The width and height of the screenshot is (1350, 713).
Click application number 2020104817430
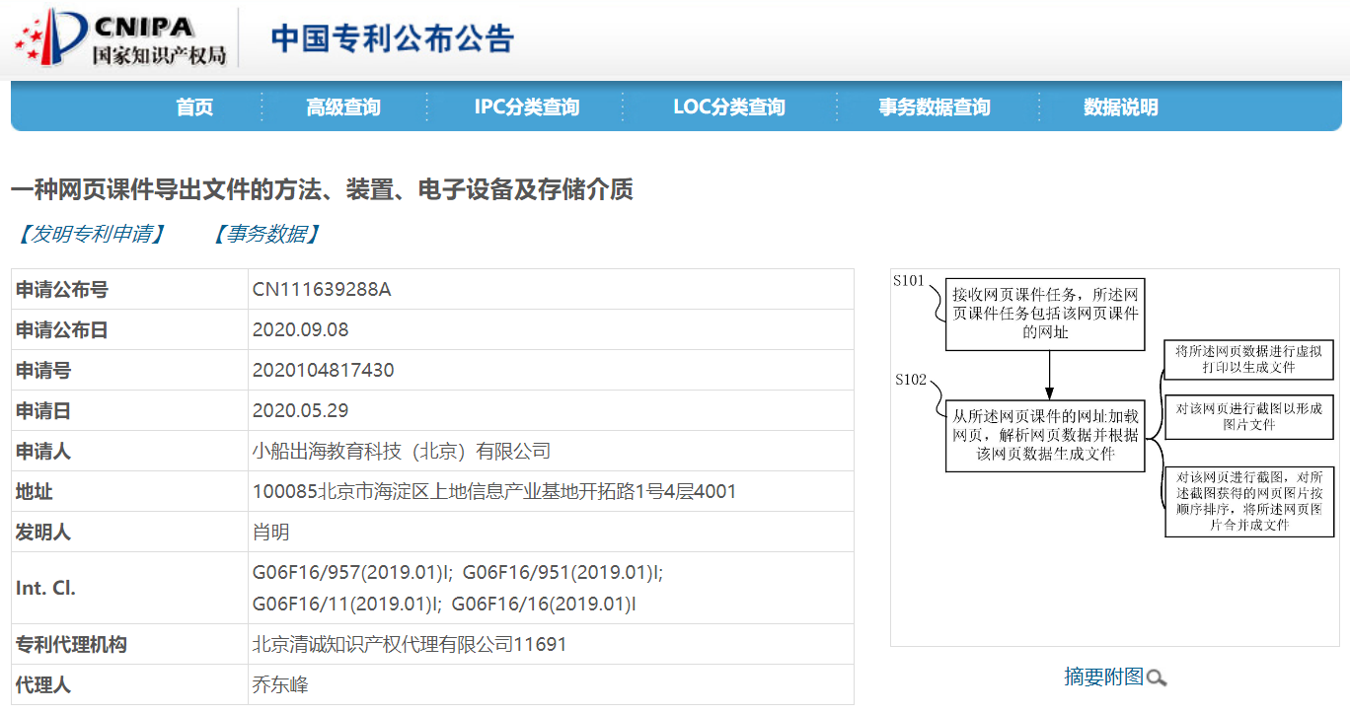click(x=323, y=370)
